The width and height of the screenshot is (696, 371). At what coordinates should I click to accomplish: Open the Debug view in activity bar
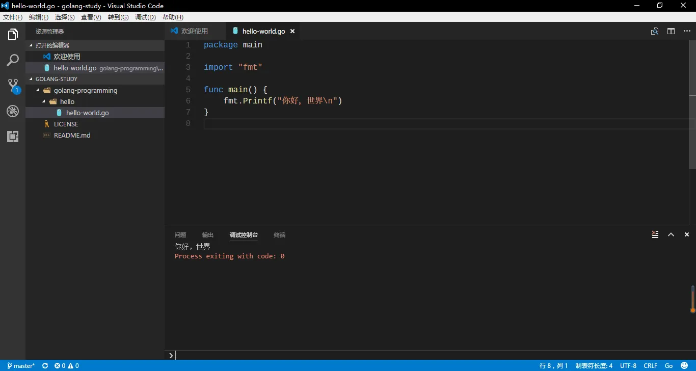coord(13,111)
